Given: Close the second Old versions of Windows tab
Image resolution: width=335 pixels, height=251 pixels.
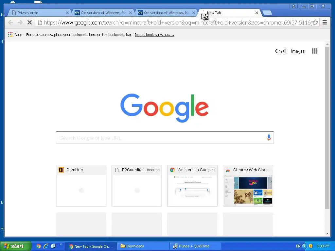Looking at the screenshot, I should pyautogui.click(x=194, y=13).
